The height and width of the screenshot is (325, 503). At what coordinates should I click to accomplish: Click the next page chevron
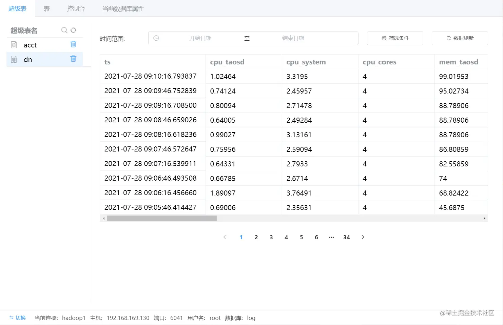pos(363,237)
